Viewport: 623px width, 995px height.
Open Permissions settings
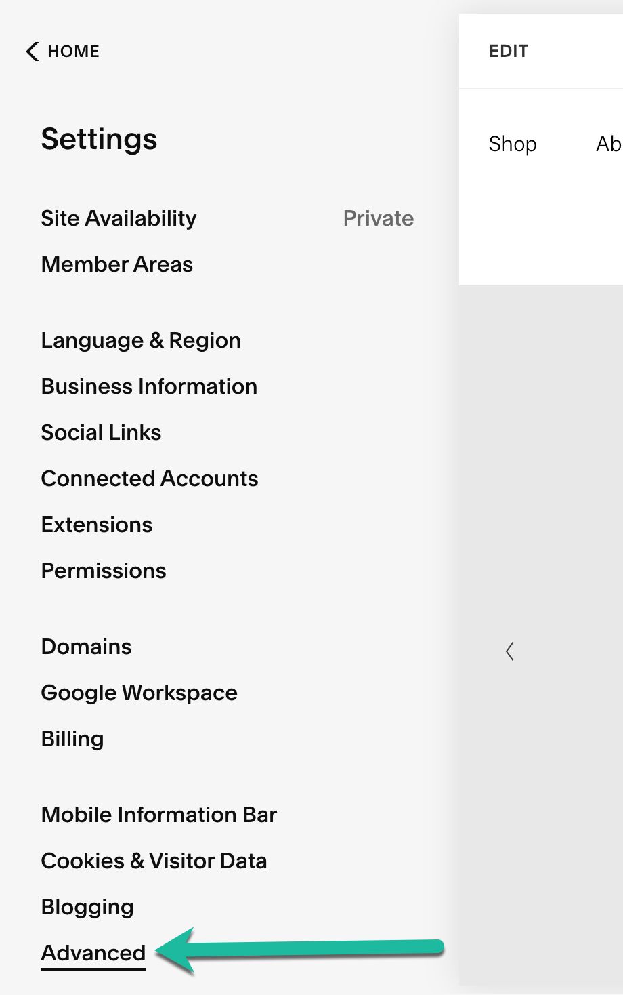[104, 571]
